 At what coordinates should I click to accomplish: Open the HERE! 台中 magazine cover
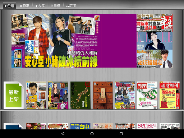(80, 126)
